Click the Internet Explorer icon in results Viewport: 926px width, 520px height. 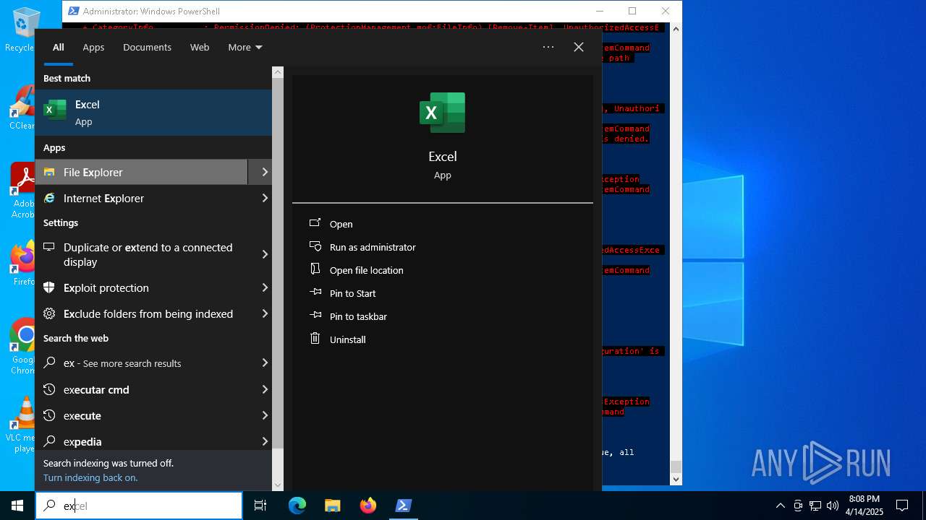[x=49, y=198]
